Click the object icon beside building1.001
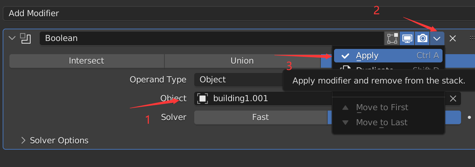This screenshot has width=475, height=167. click(x=203, y=99)
